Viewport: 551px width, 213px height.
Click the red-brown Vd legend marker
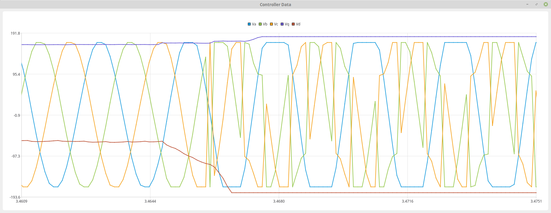[x=293, y=24]
